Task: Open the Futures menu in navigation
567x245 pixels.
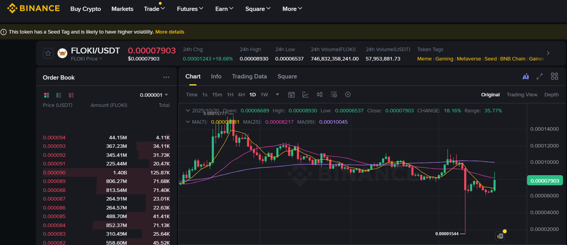Action: tap(190, 9)
